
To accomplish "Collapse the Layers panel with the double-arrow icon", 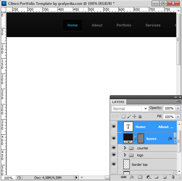I will click(175, 97).
